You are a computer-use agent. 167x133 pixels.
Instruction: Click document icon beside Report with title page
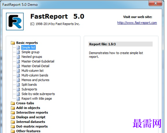[18, 99]
